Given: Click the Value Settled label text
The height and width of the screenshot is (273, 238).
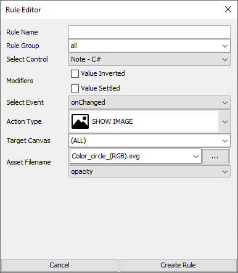Looking at the screenshot, I should click(x=101, y=88).
